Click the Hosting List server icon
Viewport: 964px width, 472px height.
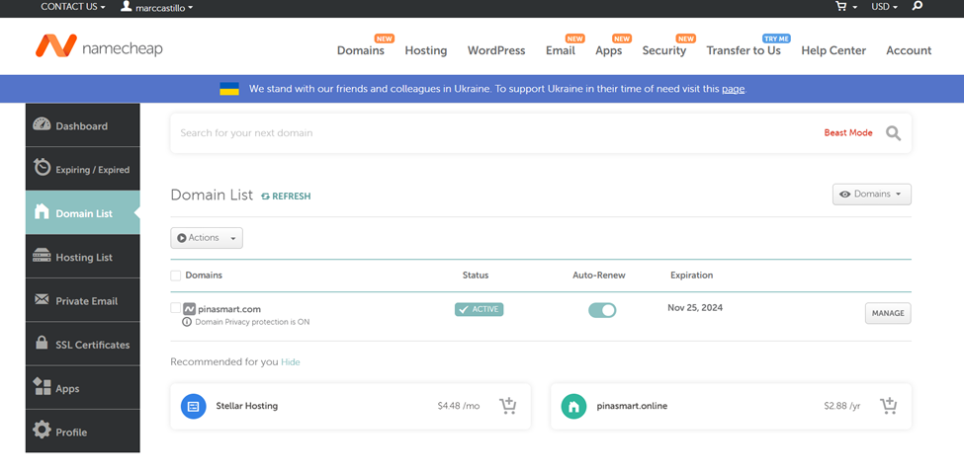[x=42, y=256]
